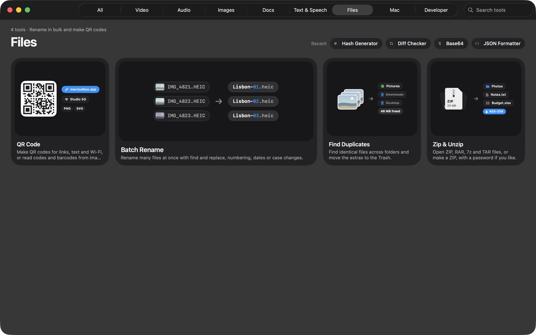The height and width of the screenshot is (335, 536).
Task: Click the IMG_4821.HEIC file chip
Action: pos(182,87)
